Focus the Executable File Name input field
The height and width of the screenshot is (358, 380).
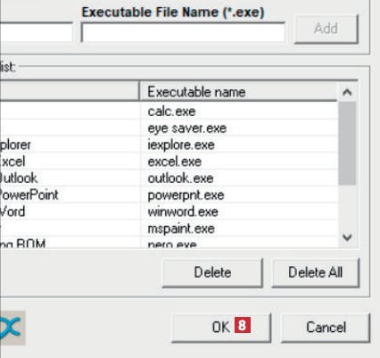click(x=183, y=32)
